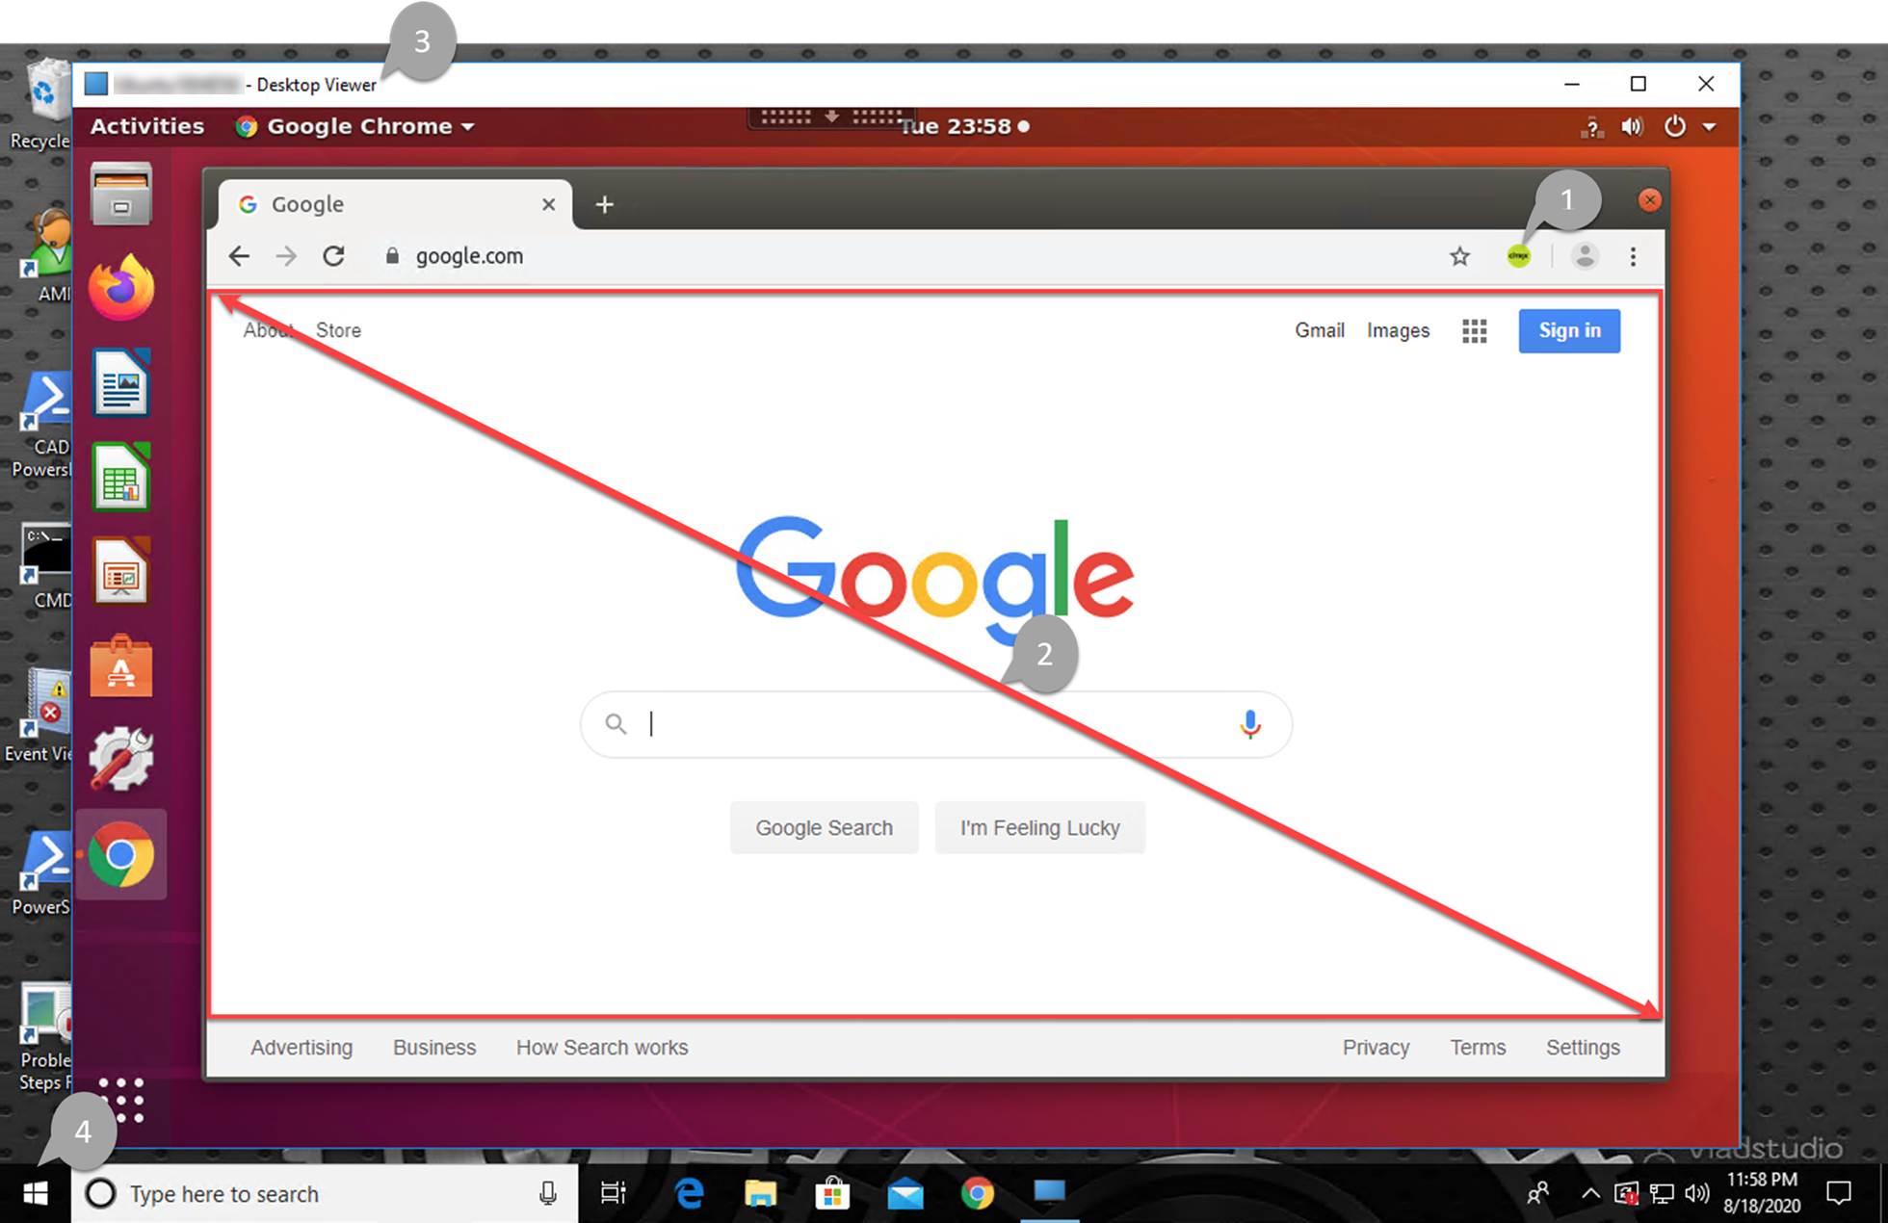The width and height of the screenshot is (1888, 1223).
Task: Click the Google Chrome dropdown arrow
Action: point(469,128)
